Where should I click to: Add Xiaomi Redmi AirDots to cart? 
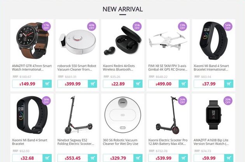click(x=138, y=84)
